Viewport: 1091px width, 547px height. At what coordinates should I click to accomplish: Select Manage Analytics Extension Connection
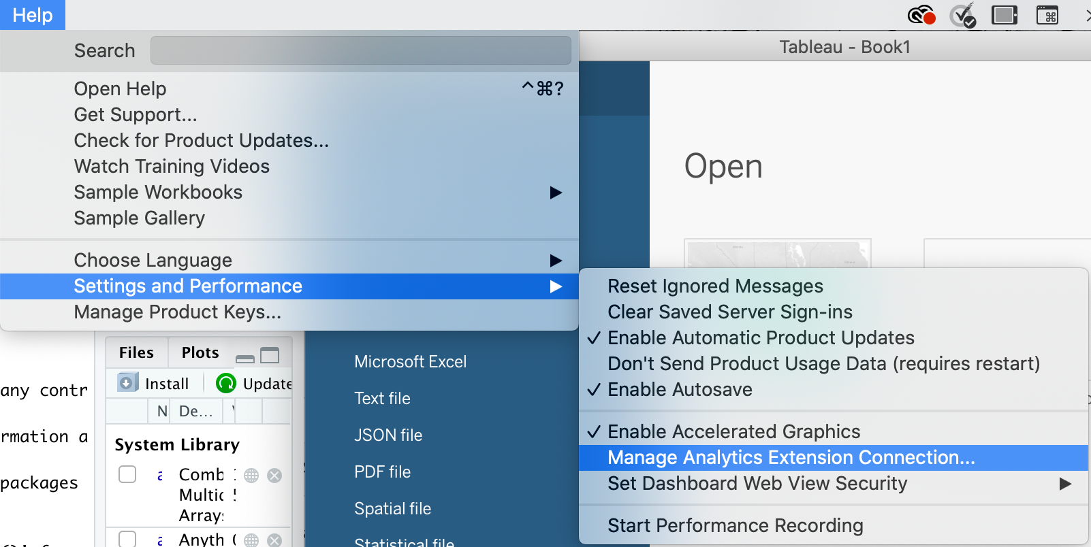(834, 457)
